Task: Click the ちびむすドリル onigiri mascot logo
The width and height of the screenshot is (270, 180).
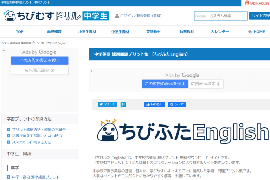Action: coord(9,16)
